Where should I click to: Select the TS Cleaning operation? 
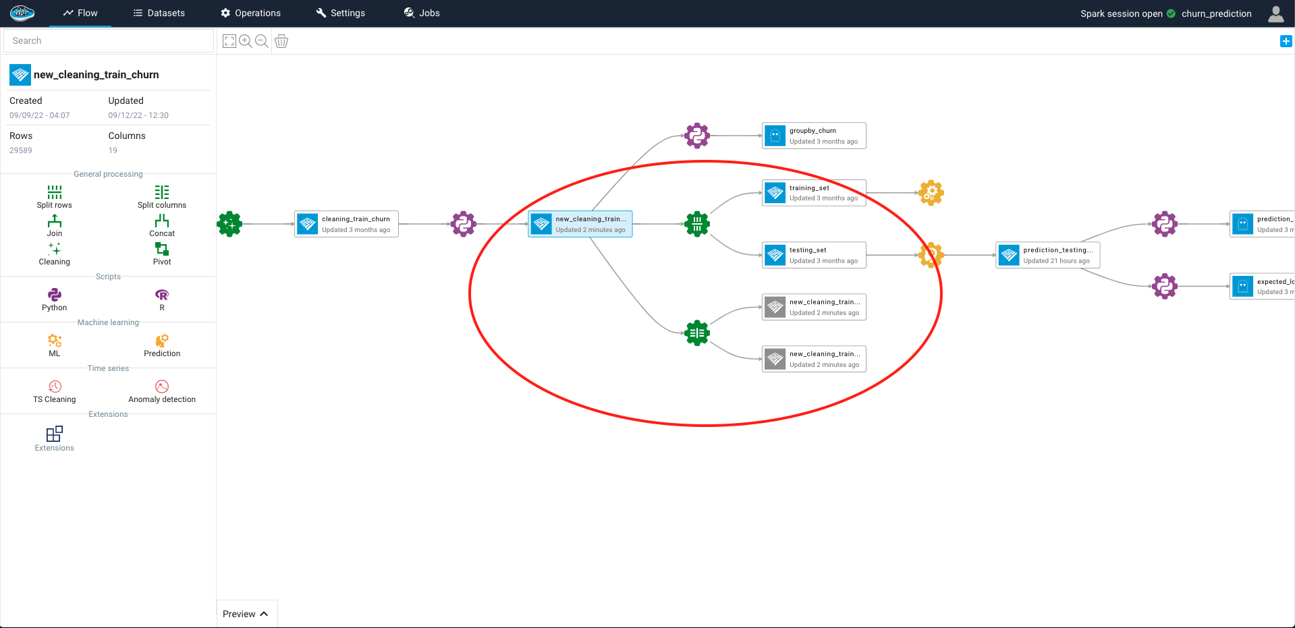pyautogui.click(x=54, y=391)
